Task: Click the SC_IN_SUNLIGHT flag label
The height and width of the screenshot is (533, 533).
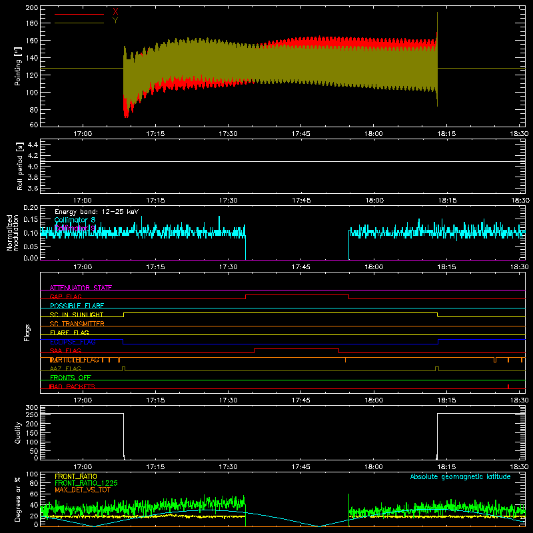Action: coord(77,314)
